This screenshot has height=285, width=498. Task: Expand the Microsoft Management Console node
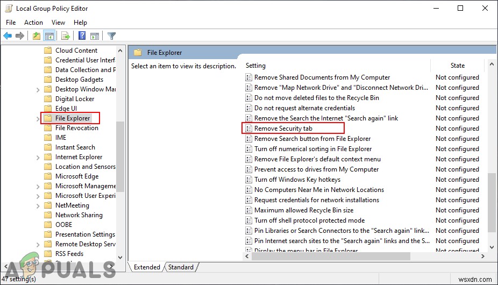38,187
